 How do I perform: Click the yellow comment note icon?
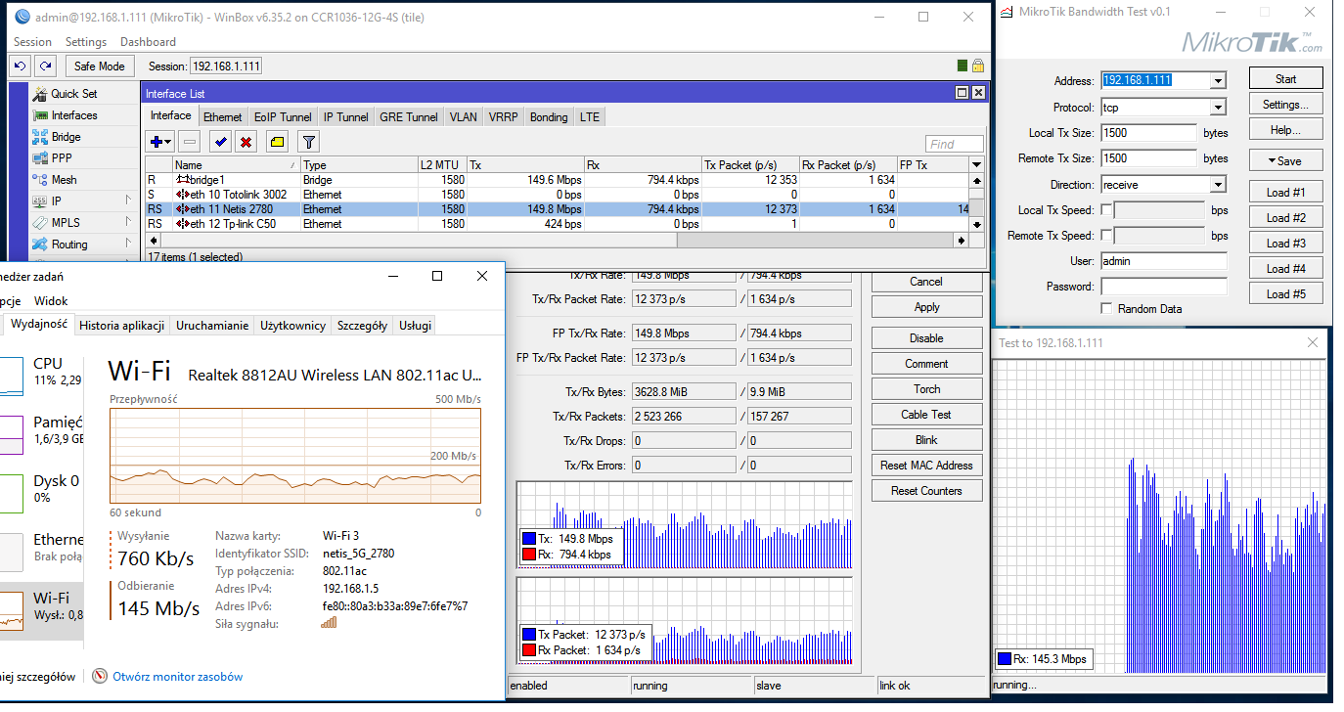pyautogui.click(x=277, y=143)
